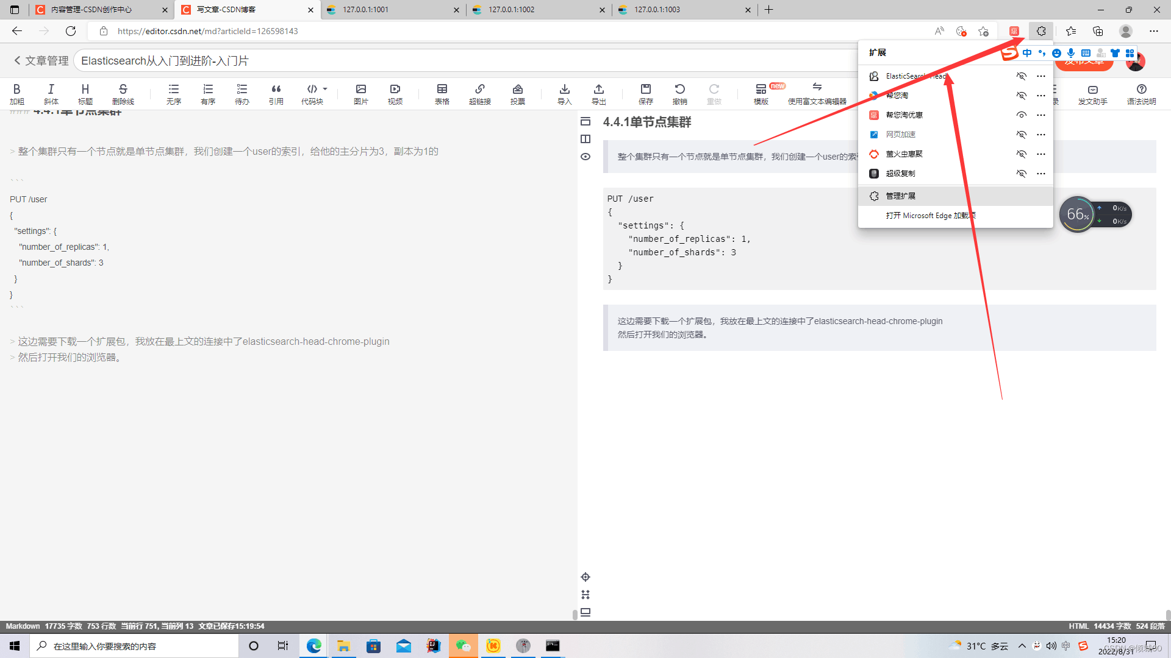Insert ordered list (有序)
This screenshot has height=658, width=1171.
tap(208, 94)
